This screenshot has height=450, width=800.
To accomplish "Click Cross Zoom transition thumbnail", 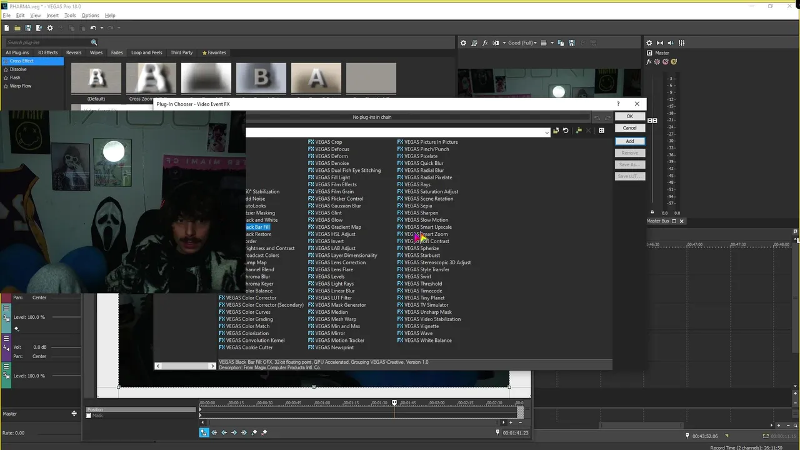I will point(151,78).
